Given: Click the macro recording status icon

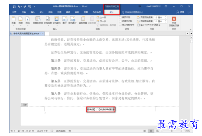Looking at the screenshot, I should 70,131.
